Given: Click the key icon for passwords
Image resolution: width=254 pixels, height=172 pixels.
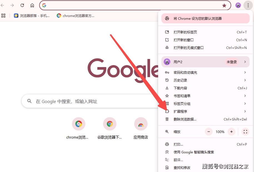Looking at the screenshot, I should tap(167, 72).
